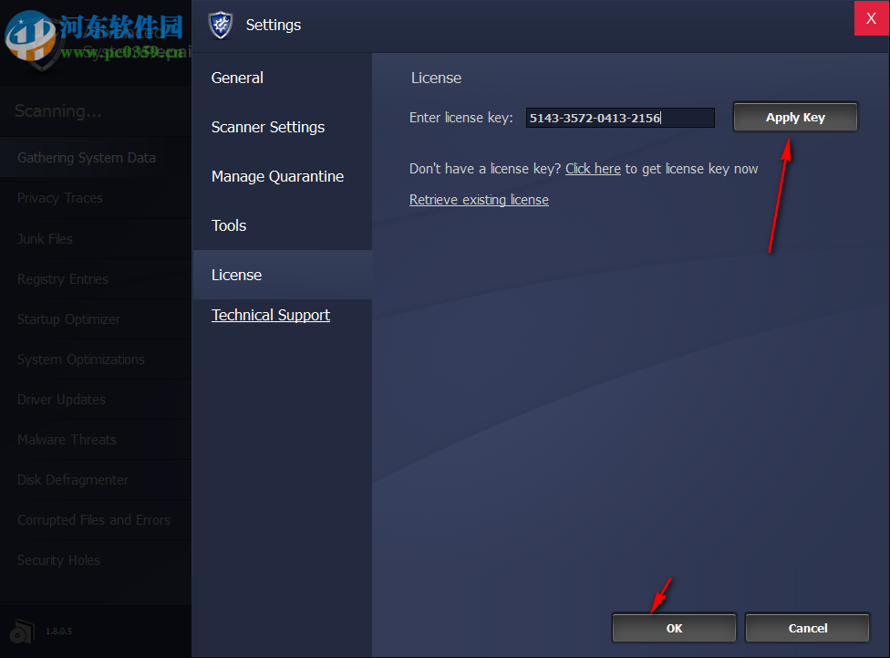This screenshot has height=658, width=890.
Task: Open the Tools settings page
Action: [228, 225]
